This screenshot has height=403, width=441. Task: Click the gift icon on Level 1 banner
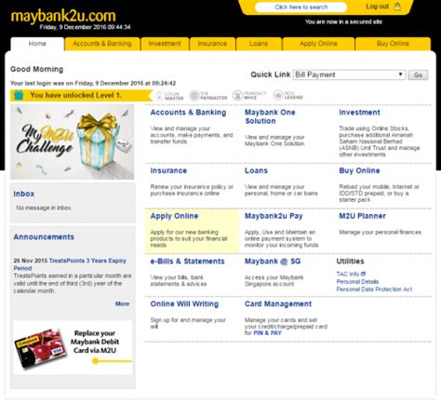click(19, 95)
